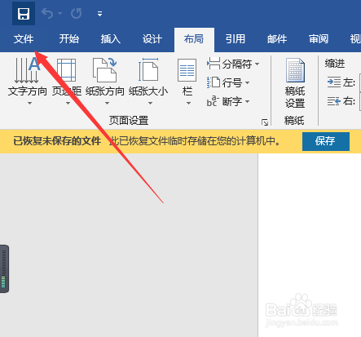This screenshot has height=337, width=361.
Task: Click the 文字方向 text direction icon
Action: (27, 70)
